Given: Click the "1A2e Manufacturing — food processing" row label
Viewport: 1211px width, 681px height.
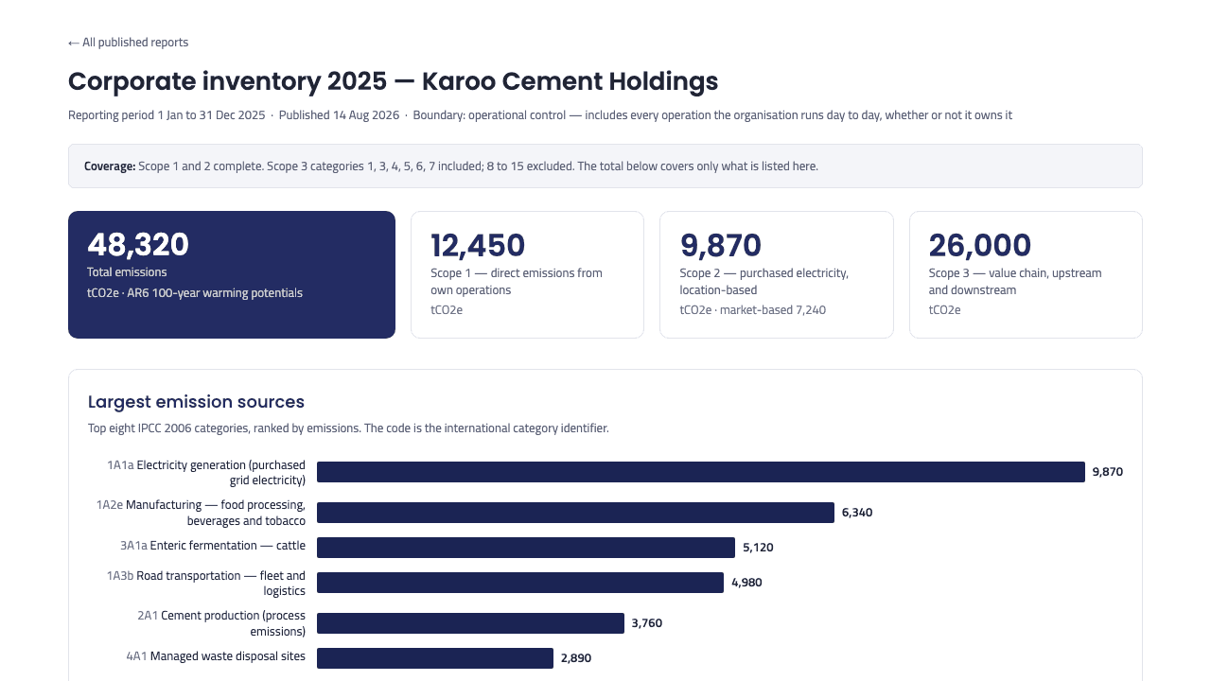Looking at the screenshot, I should pyautogui.click(x=201, y=513).
